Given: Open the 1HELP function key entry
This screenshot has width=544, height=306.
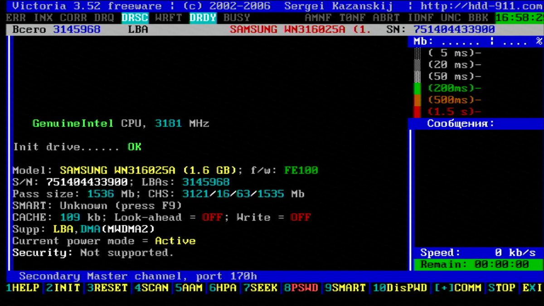Looking at the screenshot, I should click(x=23, y=288).
